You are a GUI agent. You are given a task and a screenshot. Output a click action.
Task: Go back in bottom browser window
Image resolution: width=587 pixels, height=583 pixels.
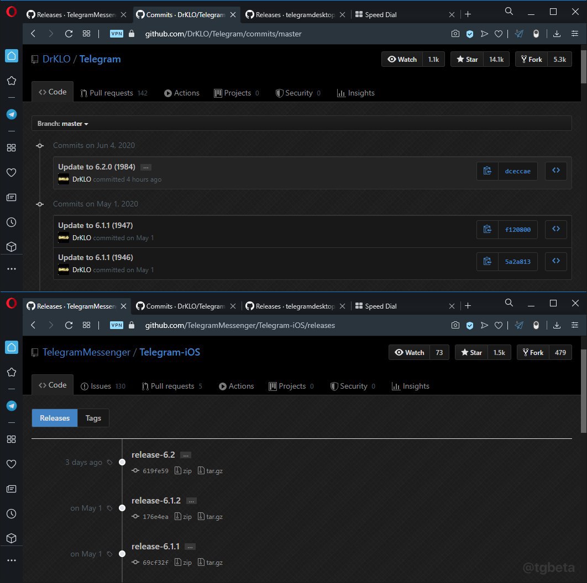tap(33, 325)
